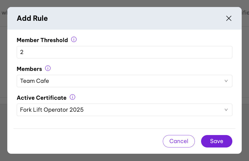Click the Members field label
The height and width of the screenshot is (161, 249).
[x=29, y=69]
